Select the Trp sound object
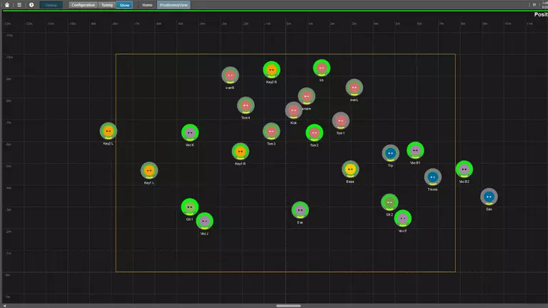548x308 pixels. 390,153
